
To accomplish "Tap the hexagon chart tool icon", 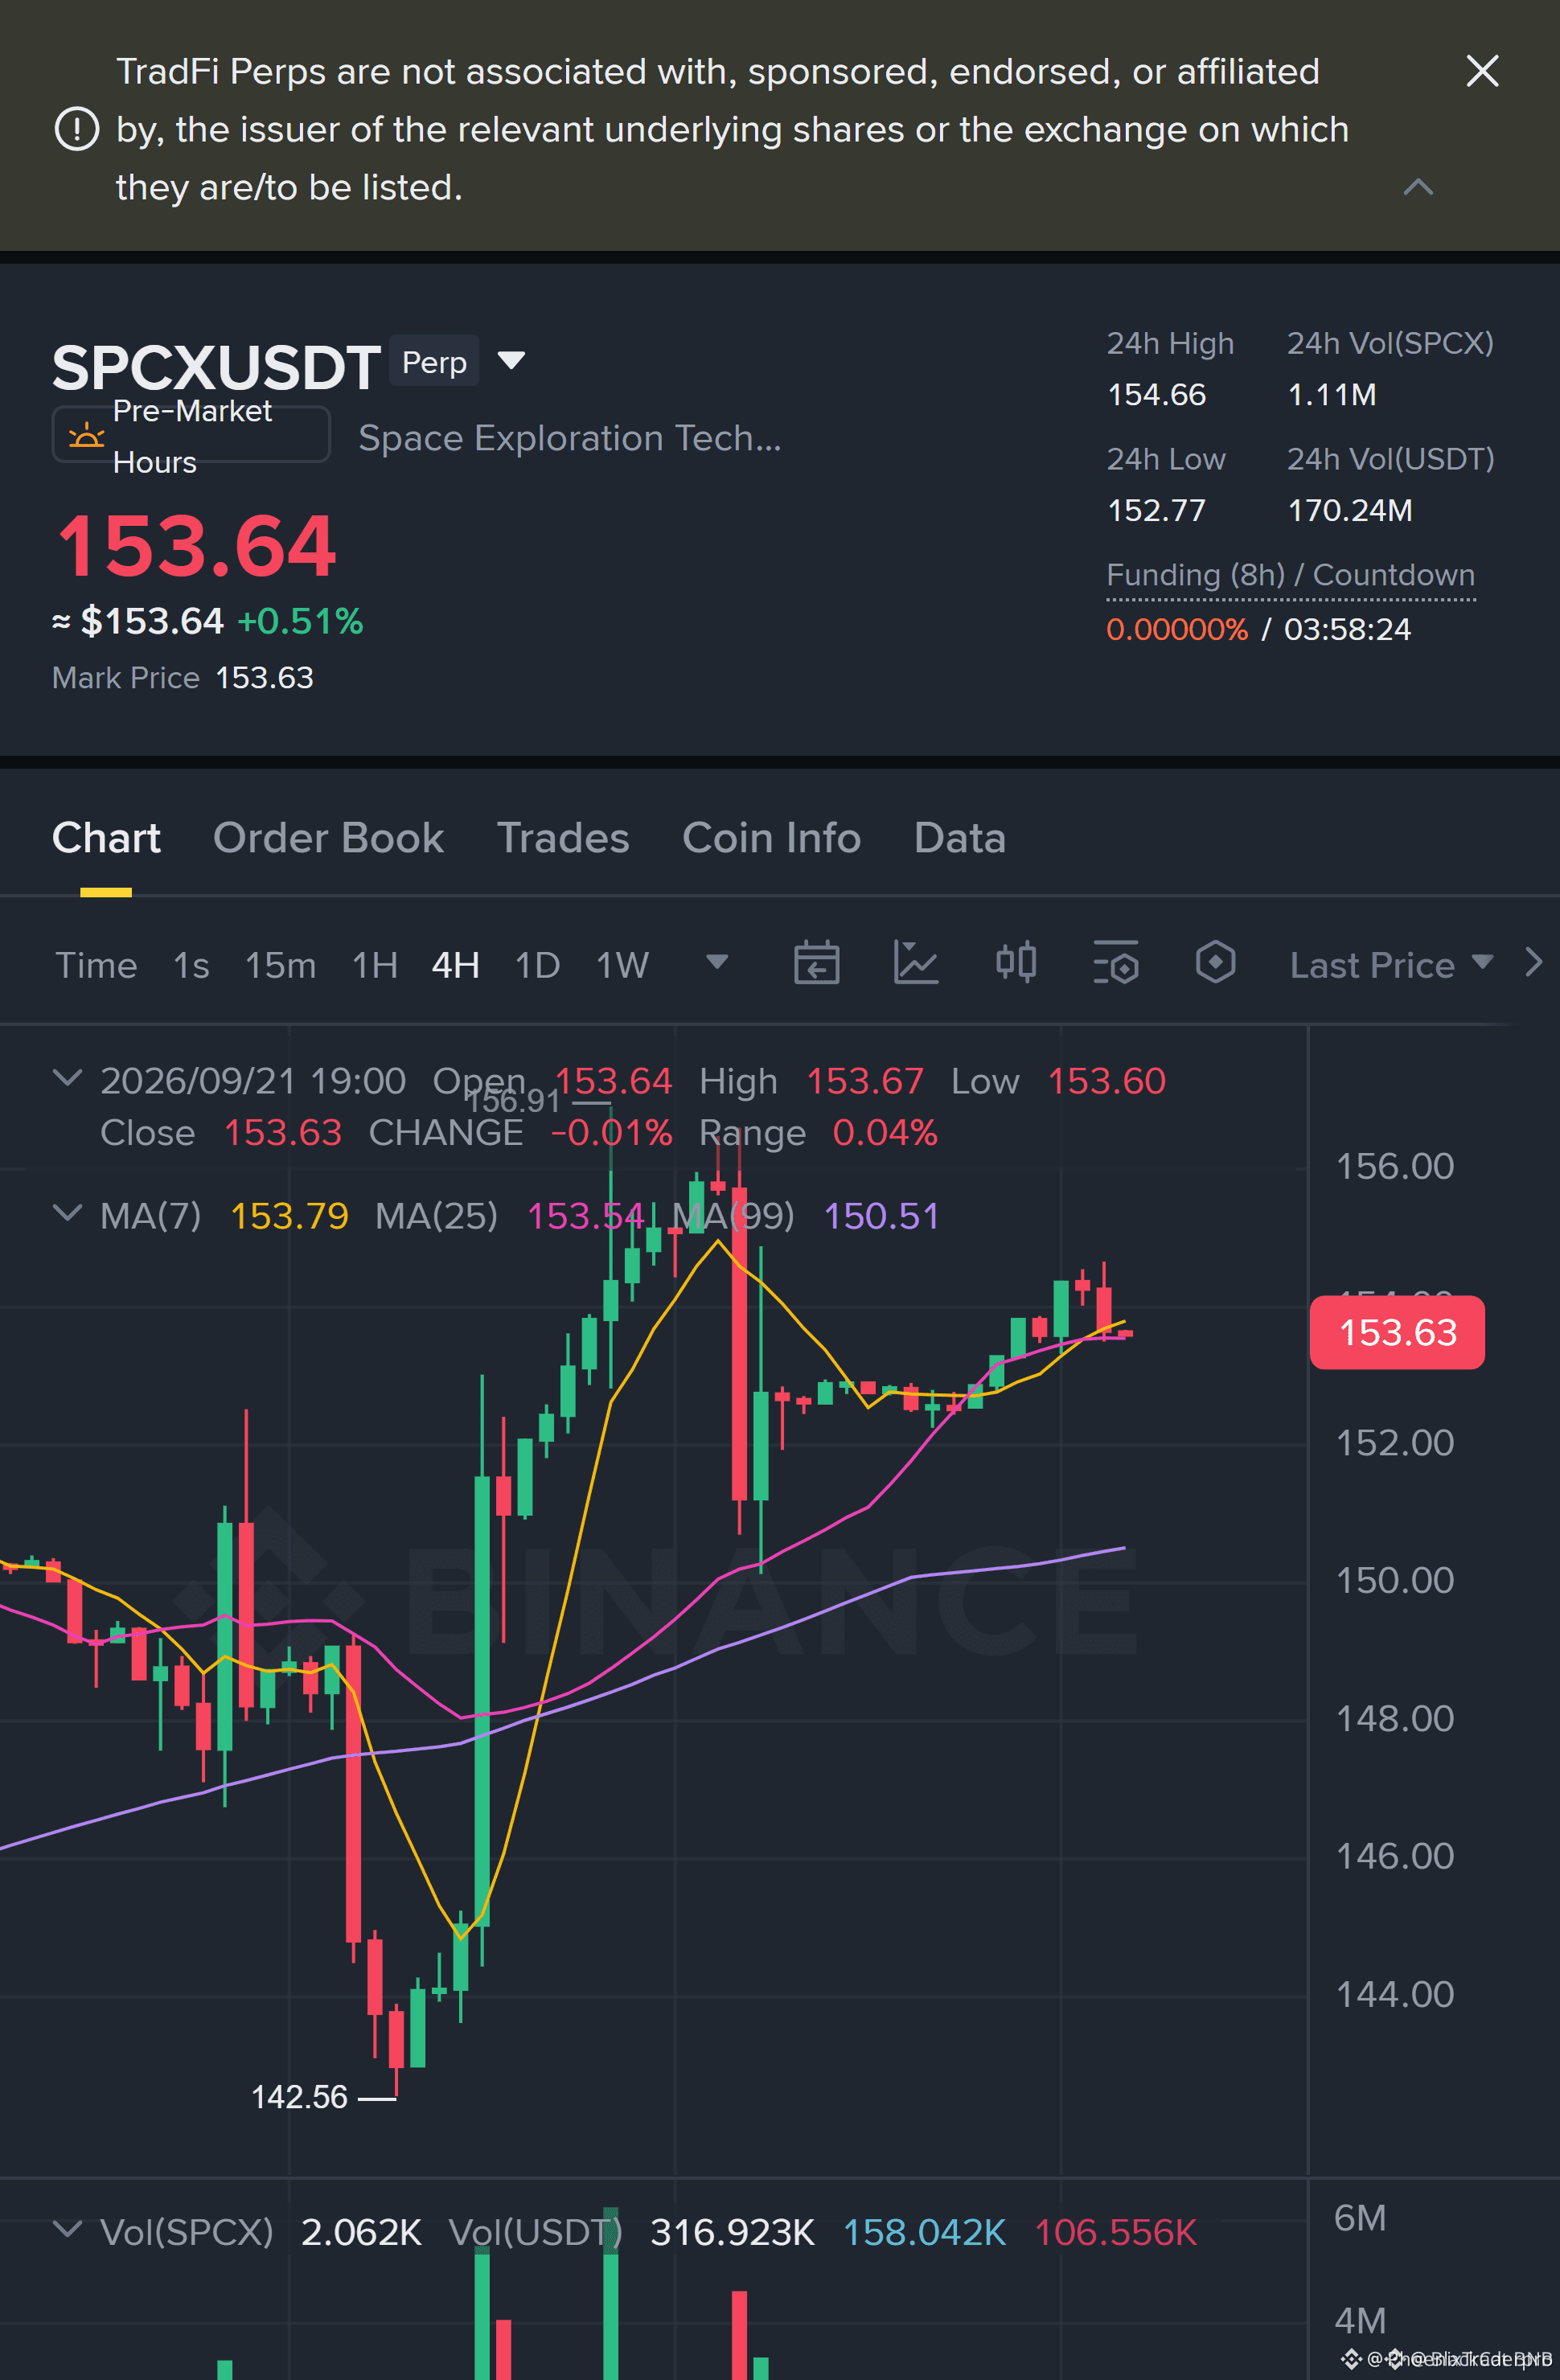I will point(1215,963).
